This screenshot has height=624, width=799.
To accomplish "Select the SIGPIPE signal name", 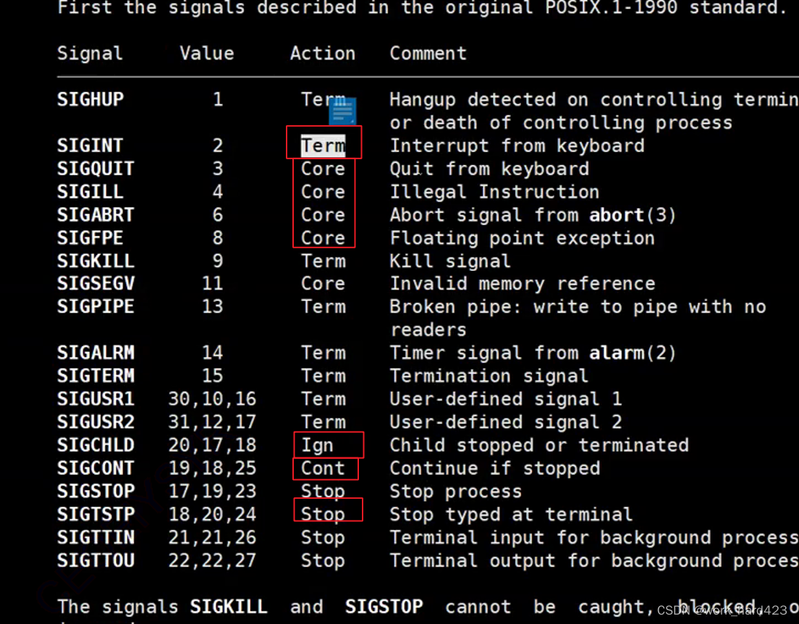I will pyautogui.click(x=96, y=306).
